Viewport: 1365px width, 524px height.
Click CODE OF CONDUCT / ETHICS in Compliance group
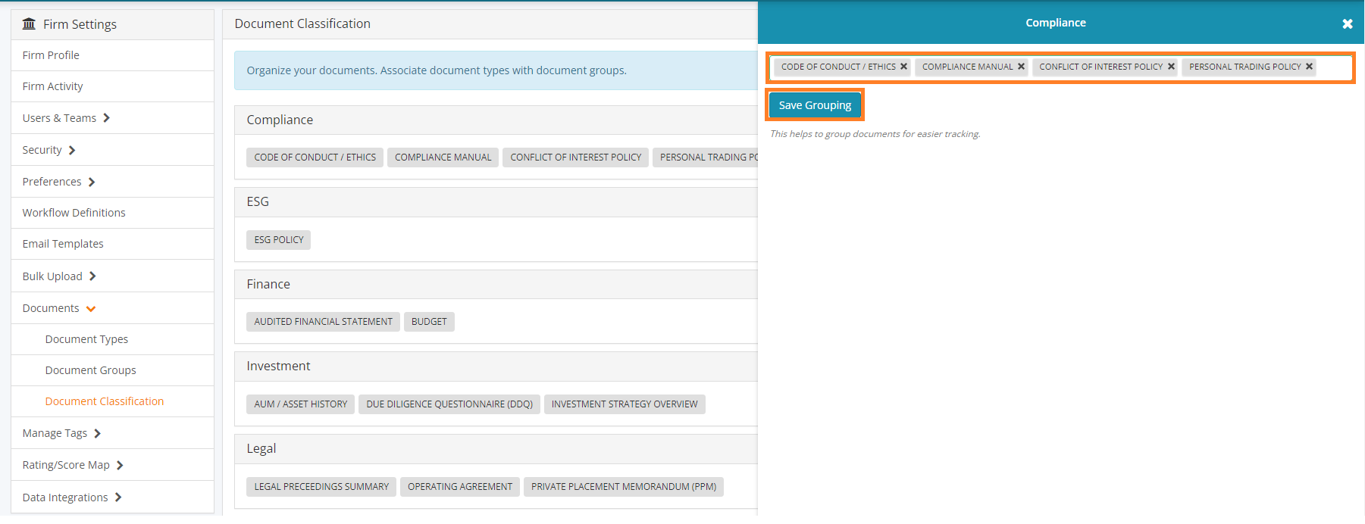tap(315, 158)
